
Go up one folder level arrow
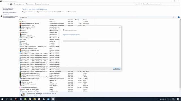tap(9, 4)
